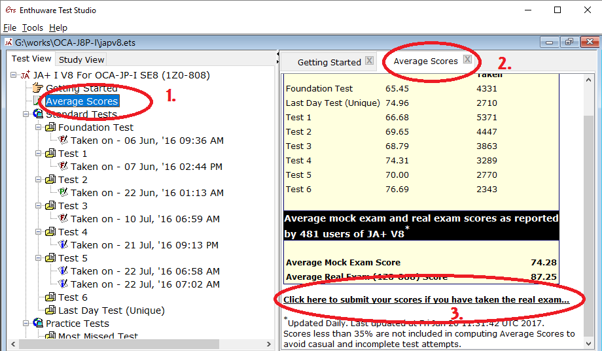Switch to the Getting Started tab
Viewport: 602px width, 351px height.
pos(329,62)
